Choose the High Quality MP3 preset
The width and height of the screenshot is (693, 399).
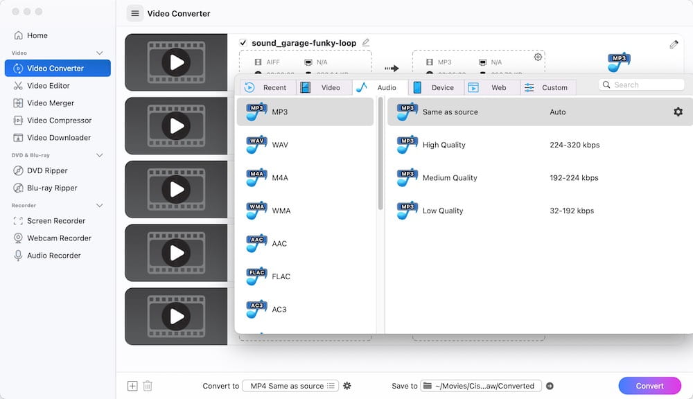coord(540,145)
